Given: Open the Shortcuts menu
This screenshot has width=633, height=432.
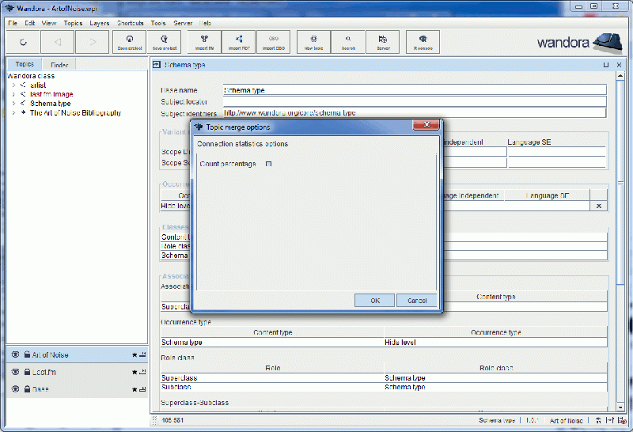Looking at the screenshot, I should coord(130,23).
